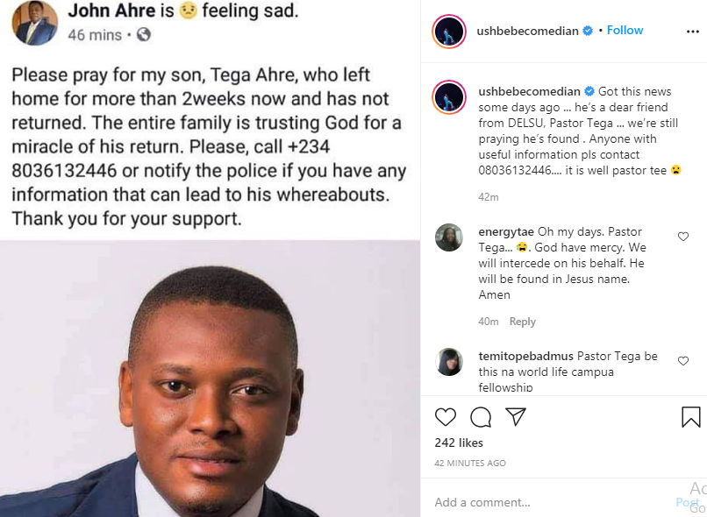Like the post with the heart icon
This screenshot has height=517, width=707.
click(x=446, y=417)
